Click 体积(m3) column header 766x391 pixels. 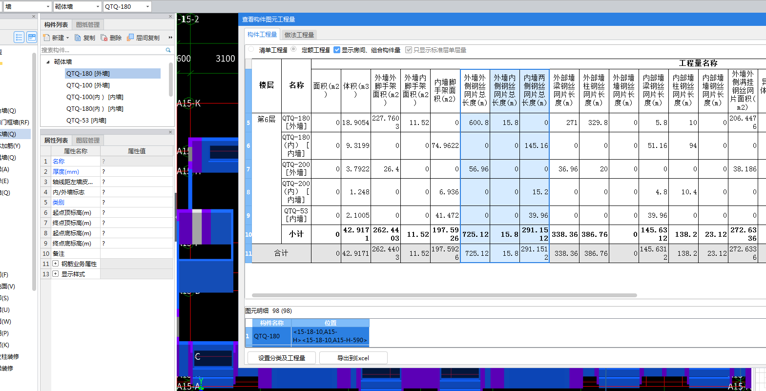pos(356,90)
